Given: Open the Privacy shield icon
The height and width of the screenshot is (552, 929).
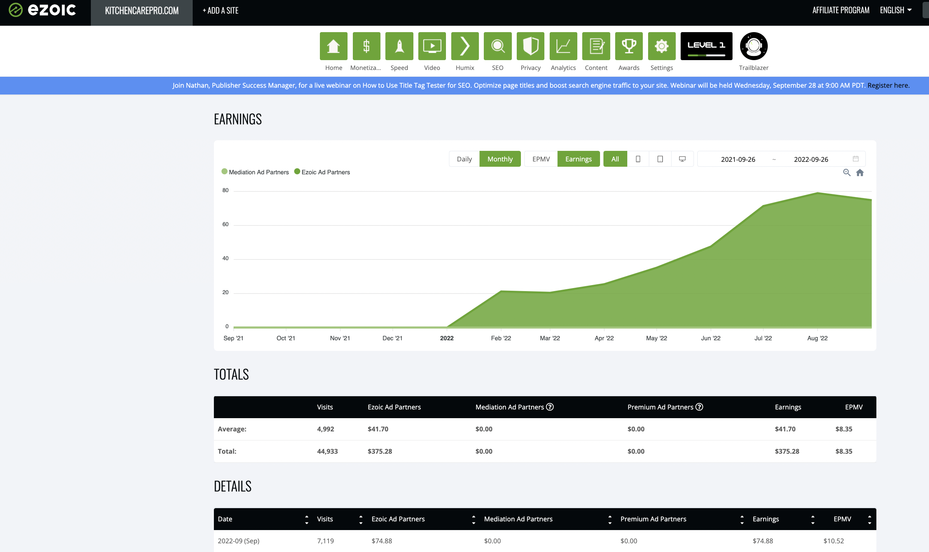Looking at the screenshot, I should click(x=530, y=46).
